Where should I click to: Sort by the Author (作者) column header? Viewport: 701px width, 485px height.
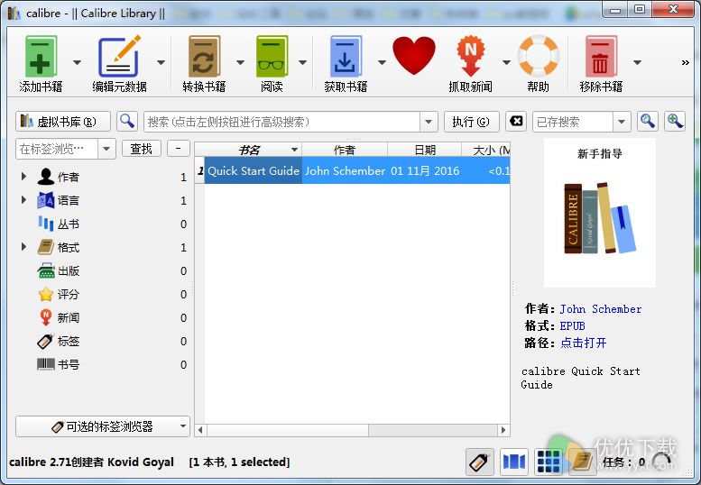tap(345, 150)
